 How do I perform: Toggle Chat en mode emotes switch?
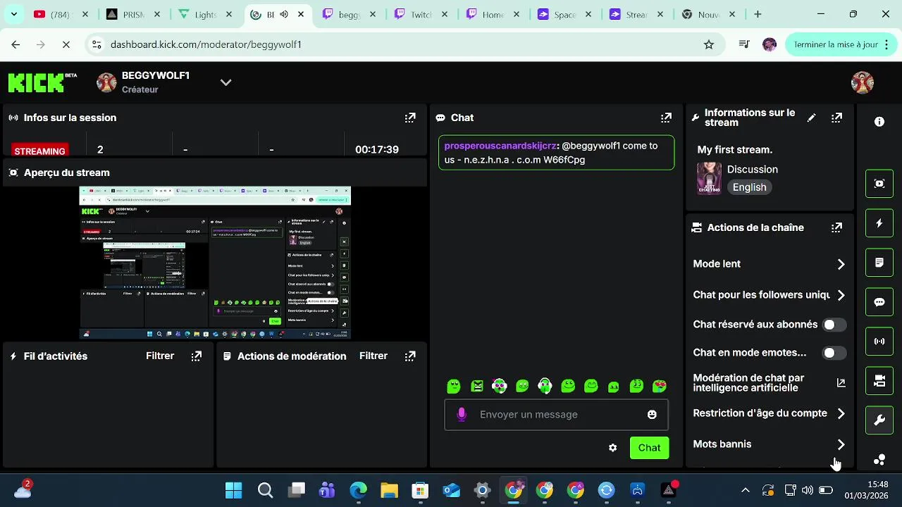pyautogui.click(x=834, y=353)
